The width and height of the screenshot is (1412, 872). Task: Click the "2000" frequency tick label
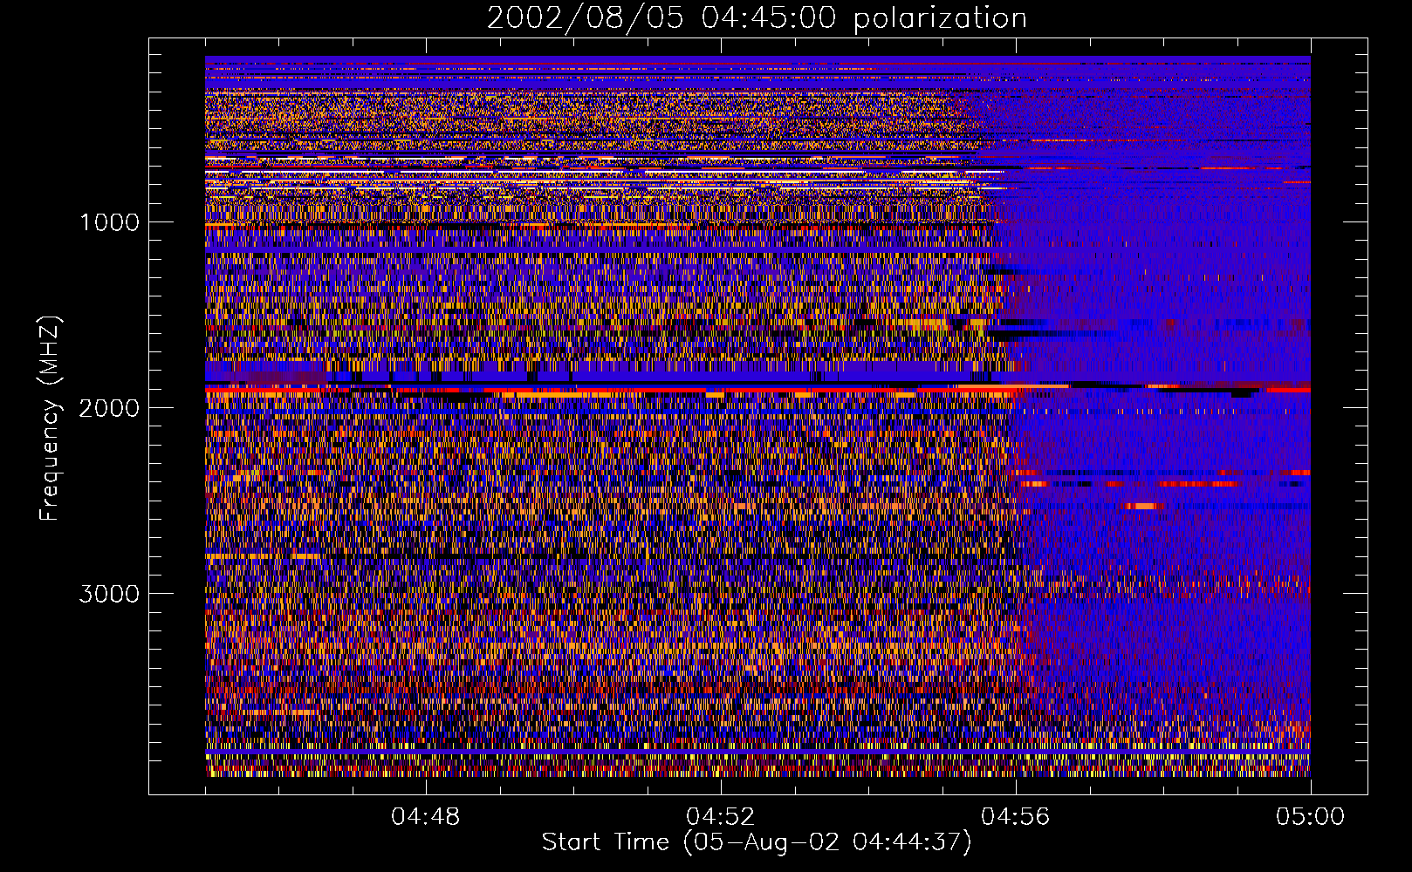click(110, 408)
